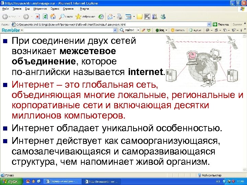The image size is (247, 185).
Task: Click the Мой компьютер zone icon
Action: click(199, 175)
